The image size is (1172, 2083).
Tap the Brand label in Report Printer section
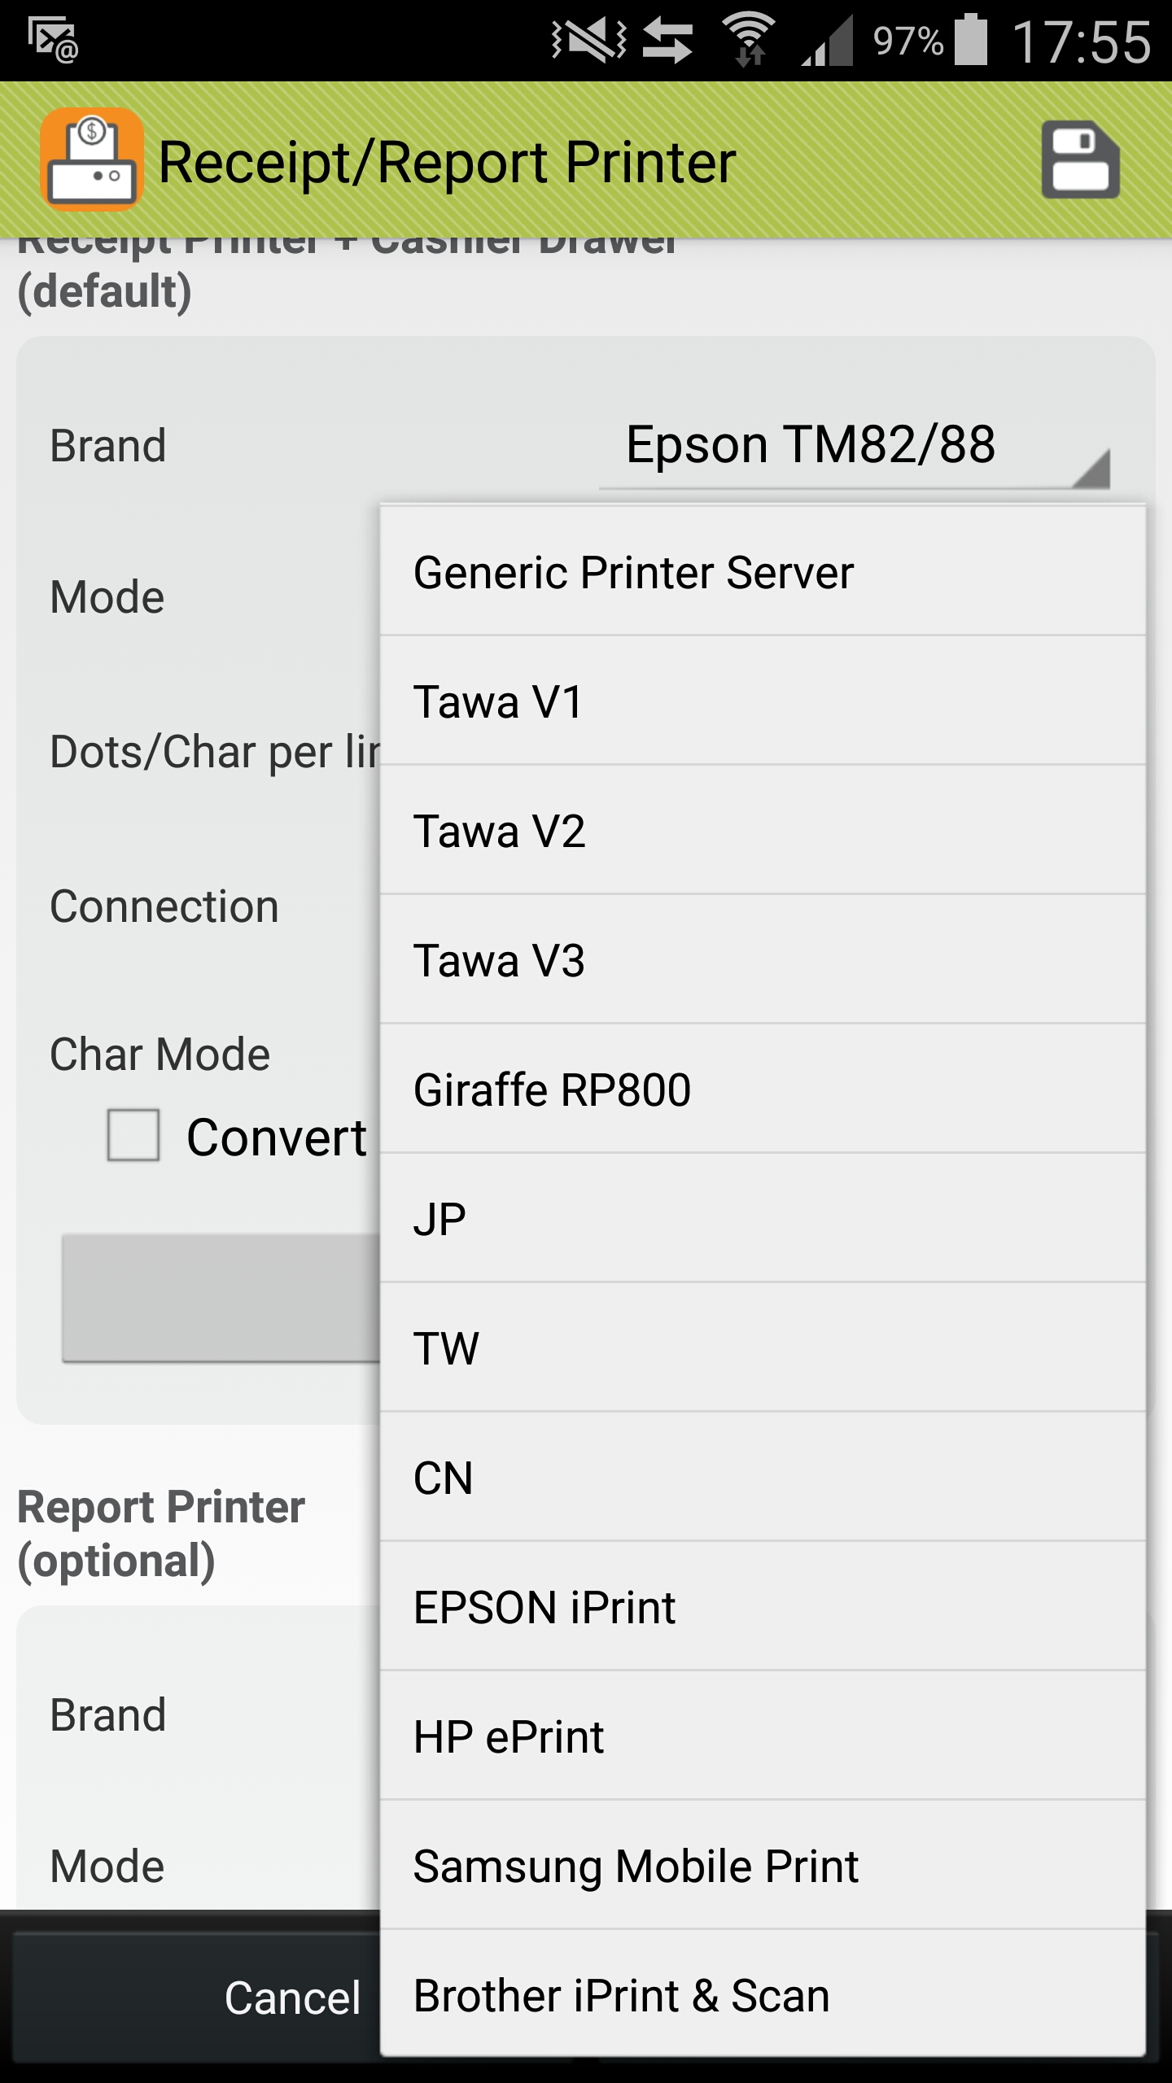click(108, 1715)
